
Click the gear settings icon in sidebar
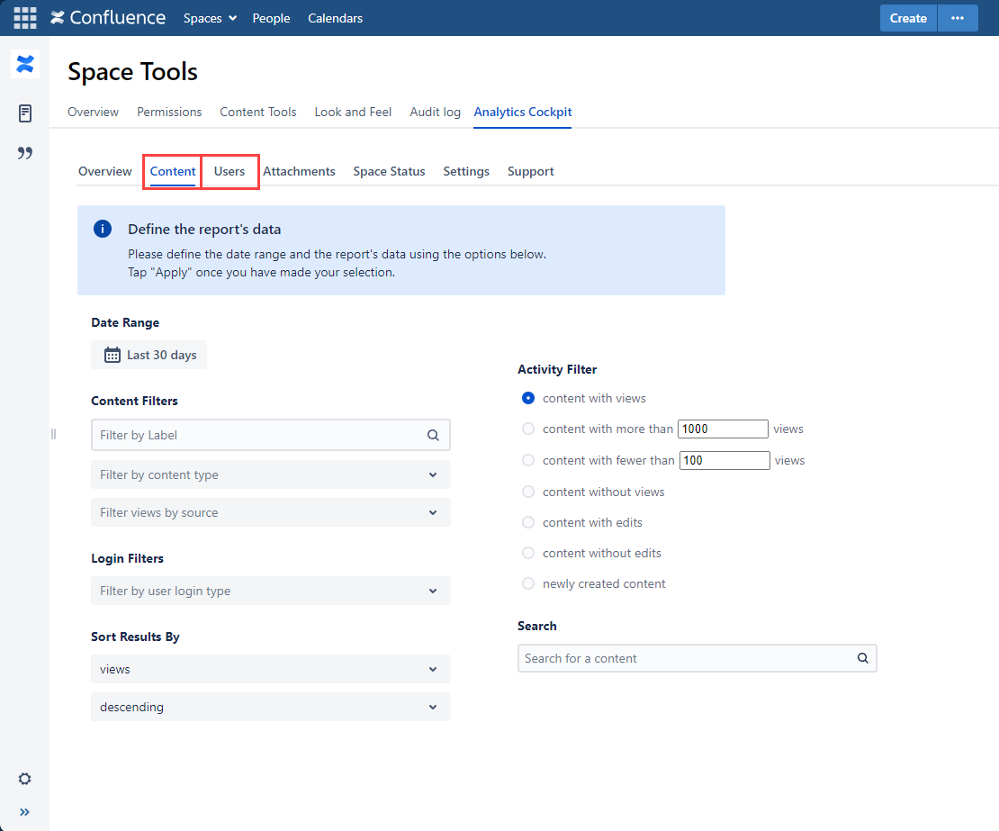coord(25,779)
